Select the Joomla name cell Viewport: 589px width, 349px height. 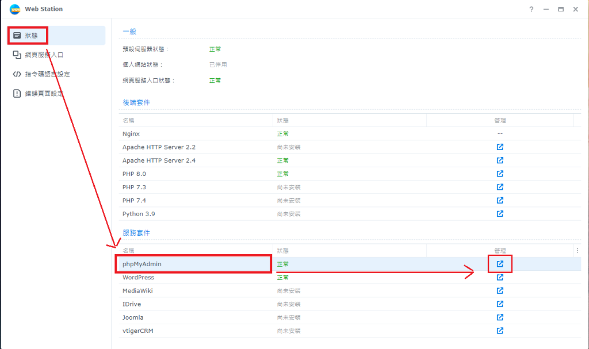(x=133, y=317)
